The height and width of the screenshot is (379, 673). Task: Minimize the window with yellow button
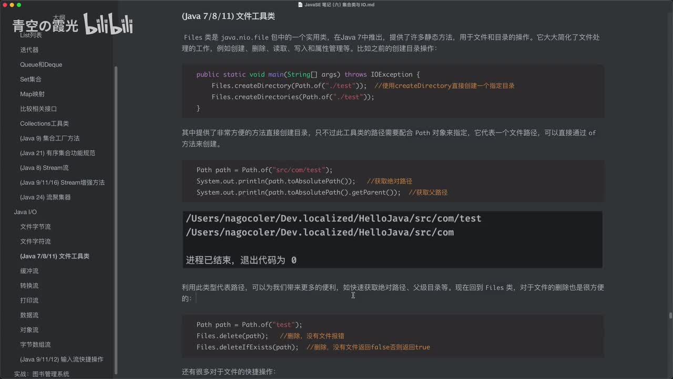(12, 5)
